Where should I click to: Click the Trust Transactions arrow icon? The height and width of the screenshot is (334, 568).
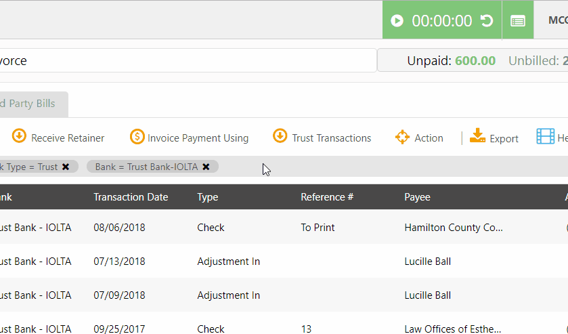[x=280, y=137]
